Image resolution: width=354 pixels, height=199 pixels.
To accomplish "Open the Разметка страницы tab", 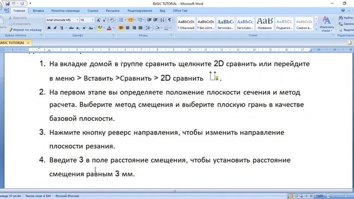I will pos(65,11).
